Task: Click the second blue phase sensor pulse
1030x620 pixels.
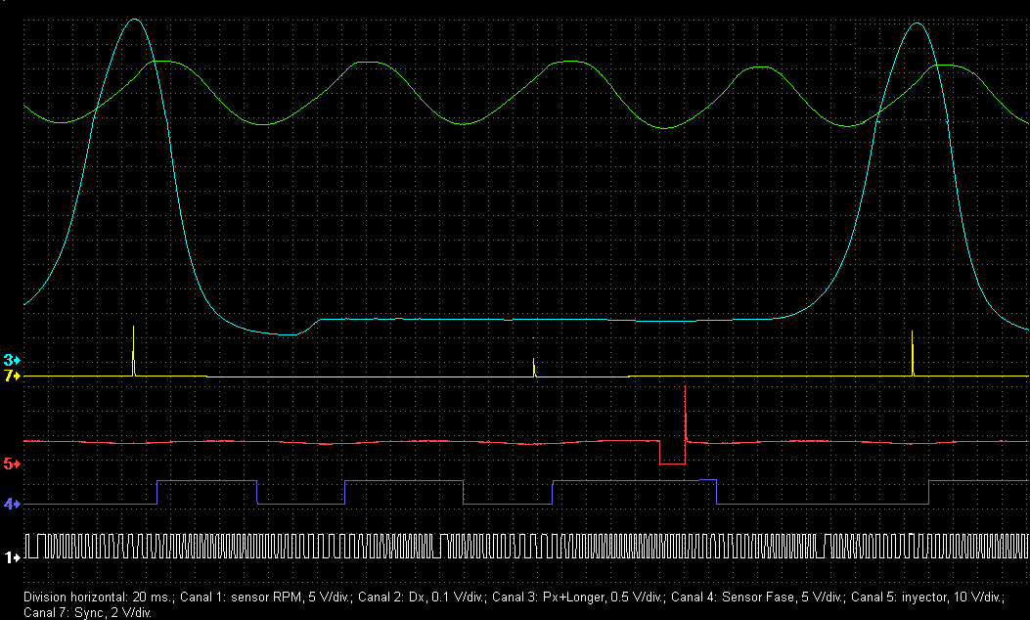Action: (403, 481)
